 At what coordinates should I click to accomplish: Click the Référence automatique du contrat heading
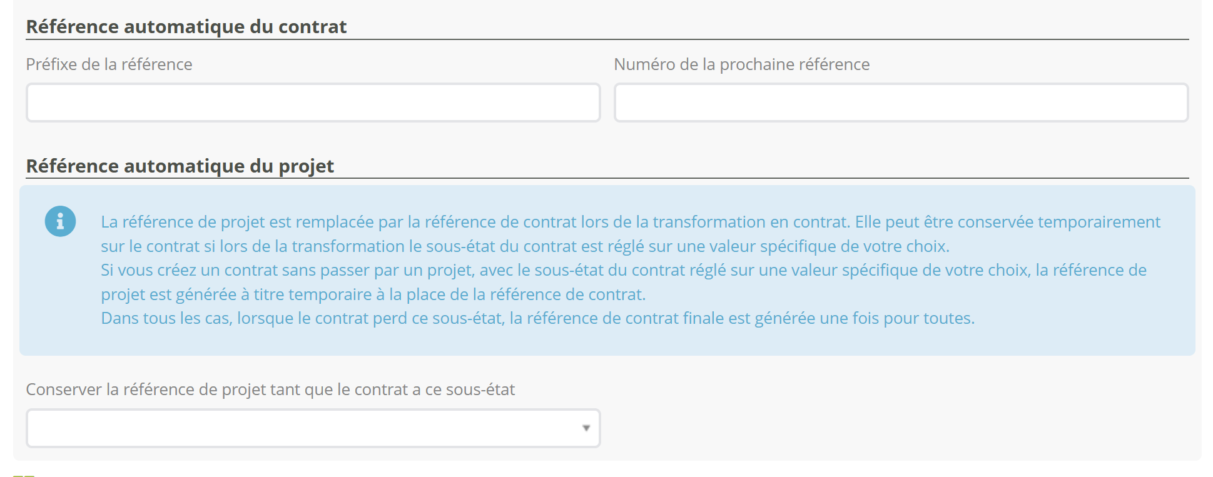186,27
